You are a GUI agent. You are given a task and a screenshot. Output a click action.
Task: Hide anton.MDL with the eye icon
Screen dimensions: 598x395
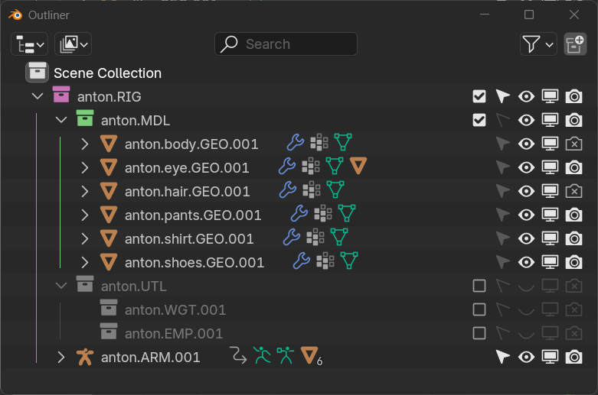point(526,120)
